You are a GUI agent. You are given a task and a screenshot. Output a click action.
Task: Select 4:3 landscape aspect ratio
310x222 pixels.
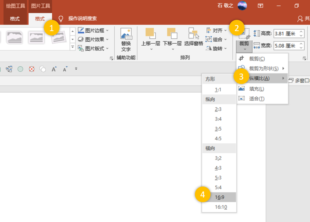pos(219,168)
